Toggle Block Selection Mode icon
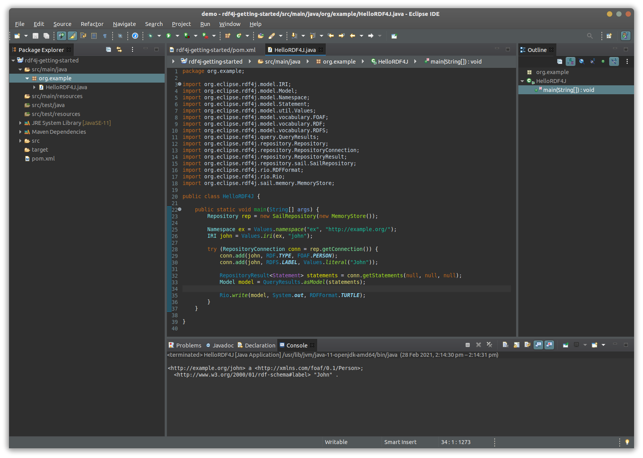This screenshot has height=458, width=643. 94,36
